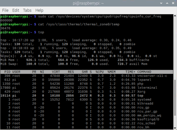Select the rcu_gp process name
The height and width of the screenshot is (130, 177).
(143, 107)
